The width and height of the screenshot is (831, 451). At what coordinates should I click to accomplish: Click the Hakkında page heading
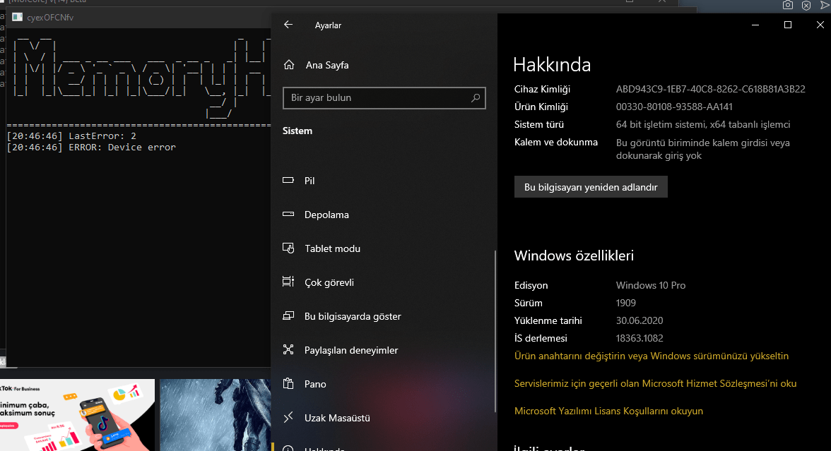[552, 65]
